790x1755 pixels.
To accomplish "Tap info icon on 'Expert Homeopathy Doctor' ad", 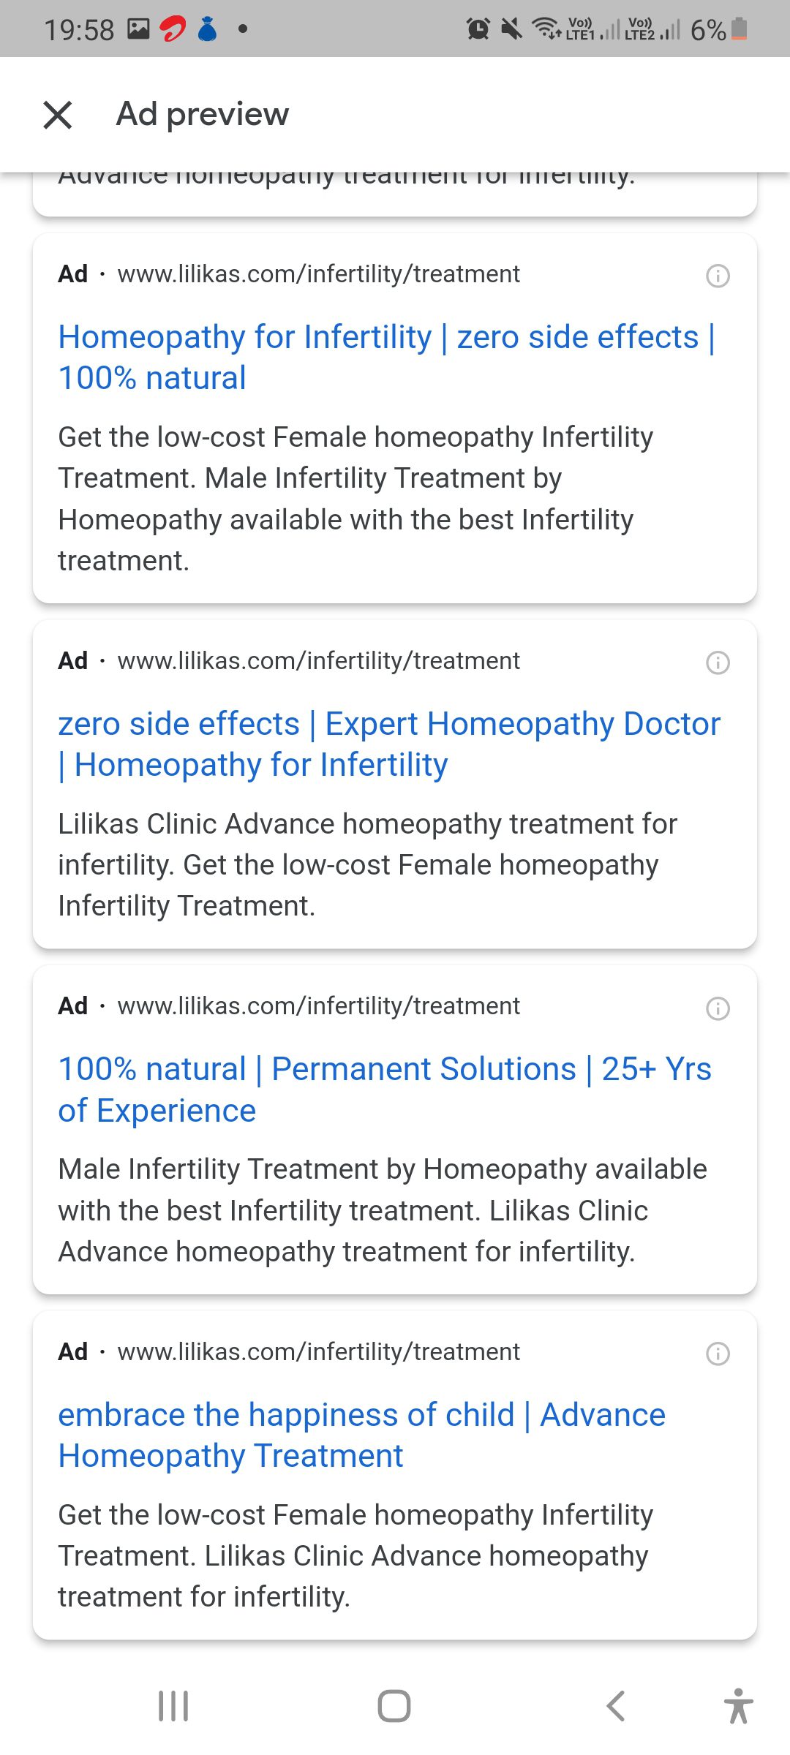I will click(718, 663).
